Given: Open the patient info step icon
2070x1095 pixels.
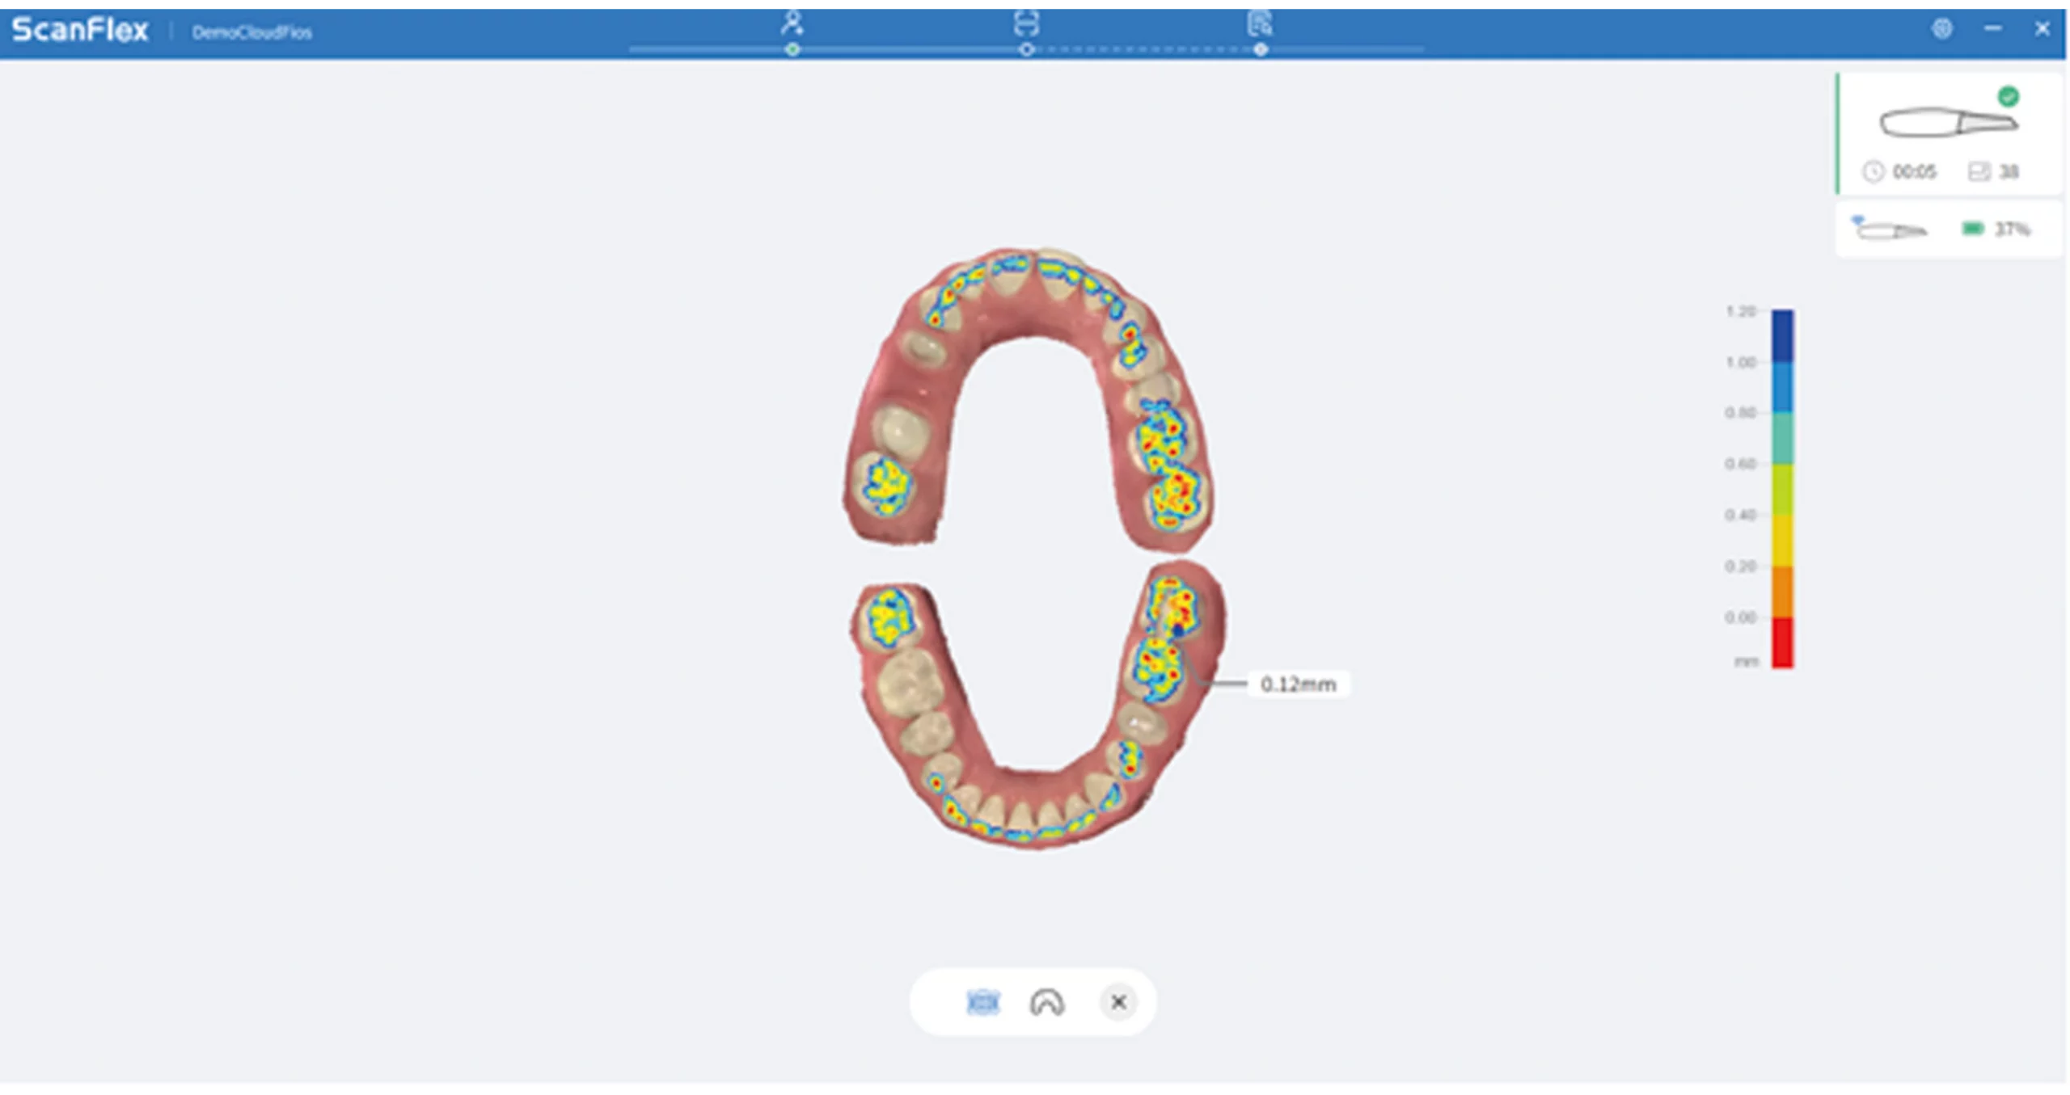Looking at the screenshot, I should 792,23.
